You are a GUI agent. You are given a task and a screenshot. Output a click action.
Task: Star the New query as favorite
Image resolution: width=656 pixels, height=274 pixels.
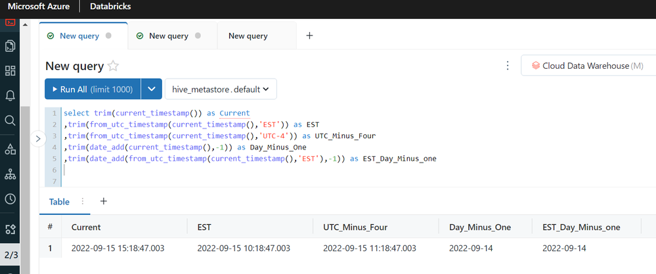(x=114, y=66)
